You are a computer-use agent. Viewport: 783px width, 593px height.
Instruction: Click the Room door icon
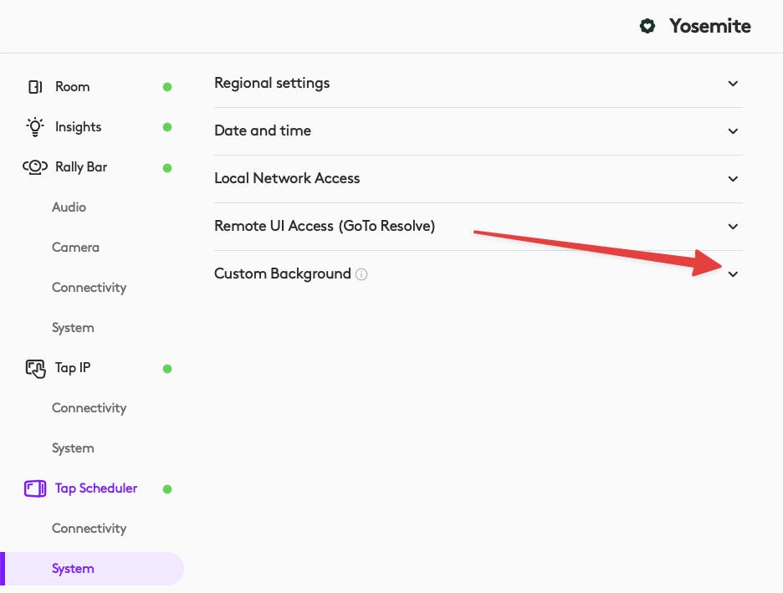point(35,87)
